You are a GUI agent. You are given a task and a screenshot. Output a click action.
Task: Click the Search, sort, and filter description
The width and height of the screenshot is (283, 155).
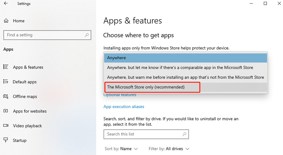click(x=171, y=121)
